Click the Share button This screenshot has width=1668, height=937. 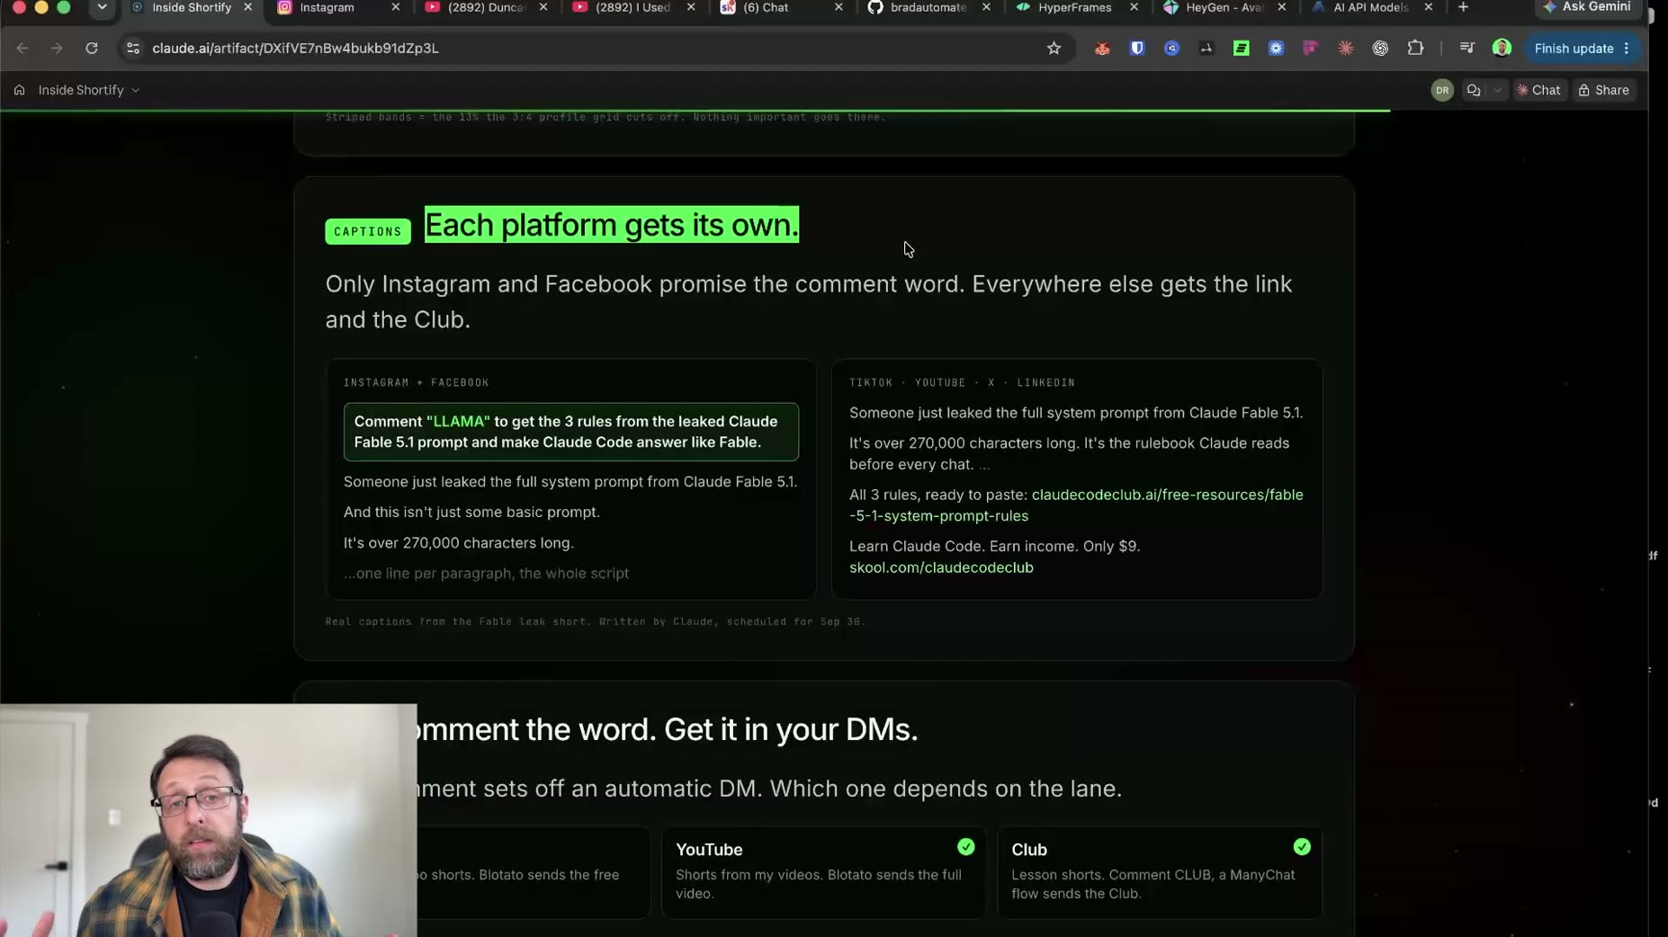point(1604,90)
